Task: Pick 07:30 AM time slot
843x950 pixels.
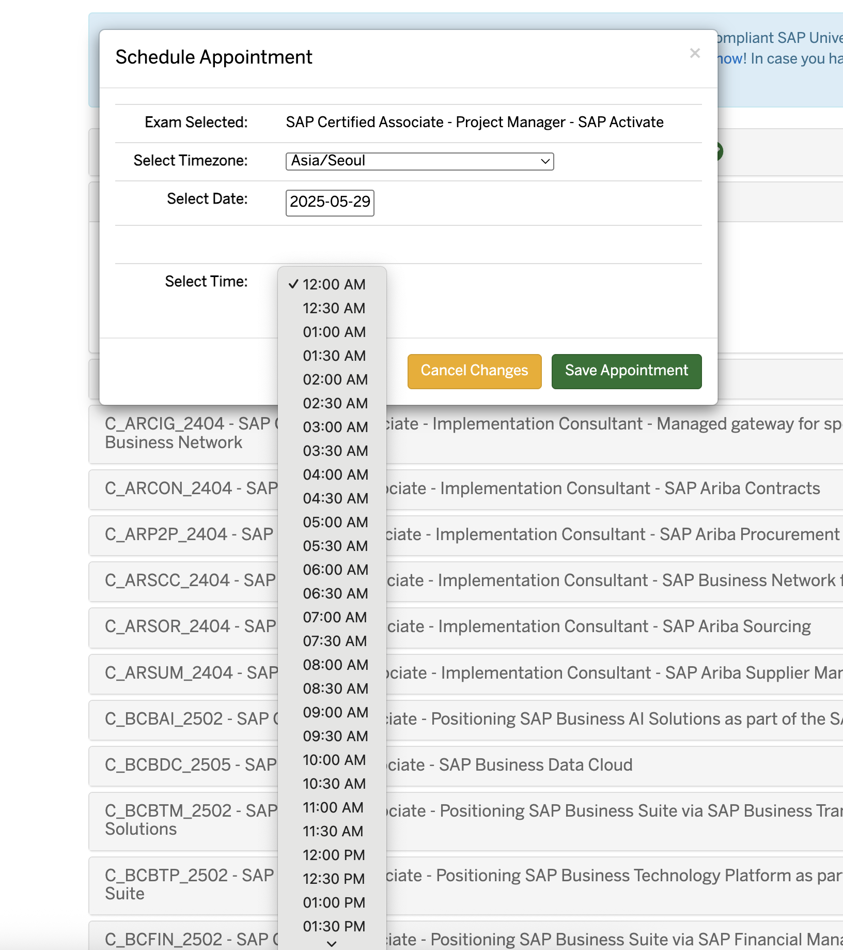Action: 332,641
